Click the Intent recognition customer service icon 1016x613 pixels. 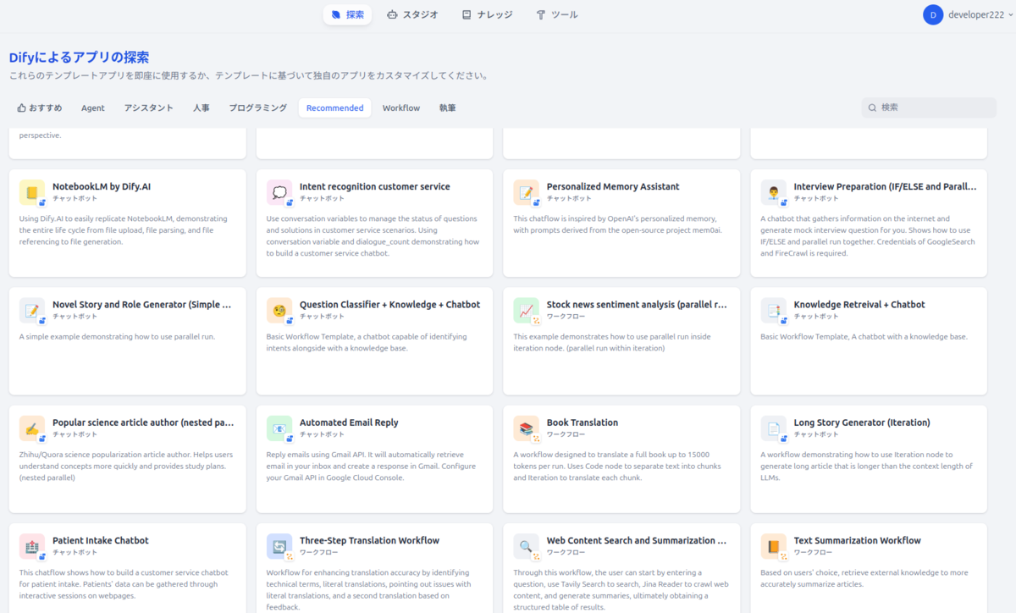coord(279,192)
